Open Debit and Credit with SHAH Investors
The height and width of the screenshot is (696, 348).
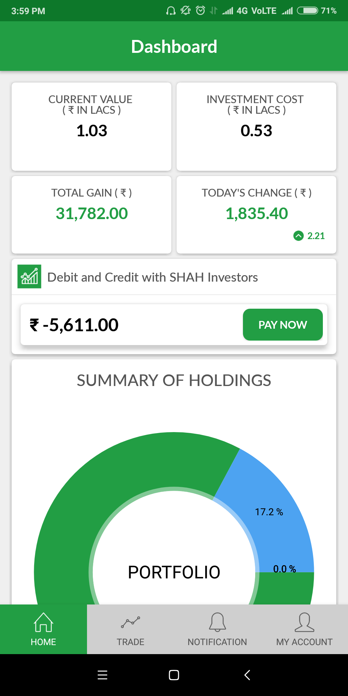152,277
